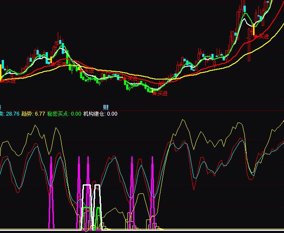Click the 财 finance event marker icon
This screenshot has width=284, height=233.
point(106,107)
